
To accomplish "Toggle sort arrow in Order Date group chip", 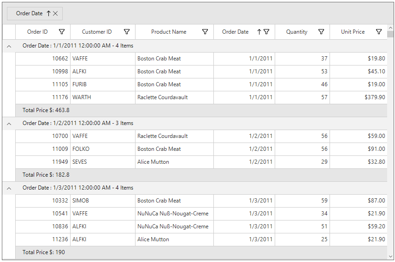I will click(48, 14).
